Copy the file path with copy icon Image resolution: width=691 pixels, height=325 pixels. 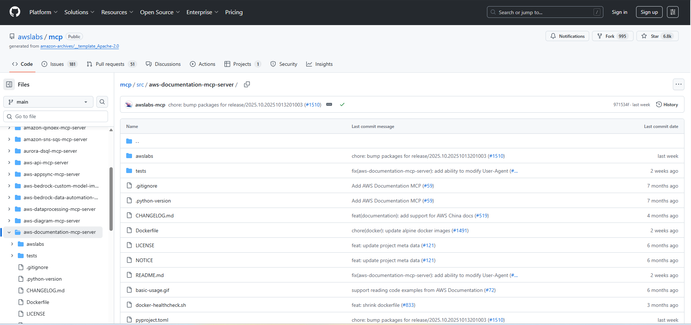click(247, 84)
